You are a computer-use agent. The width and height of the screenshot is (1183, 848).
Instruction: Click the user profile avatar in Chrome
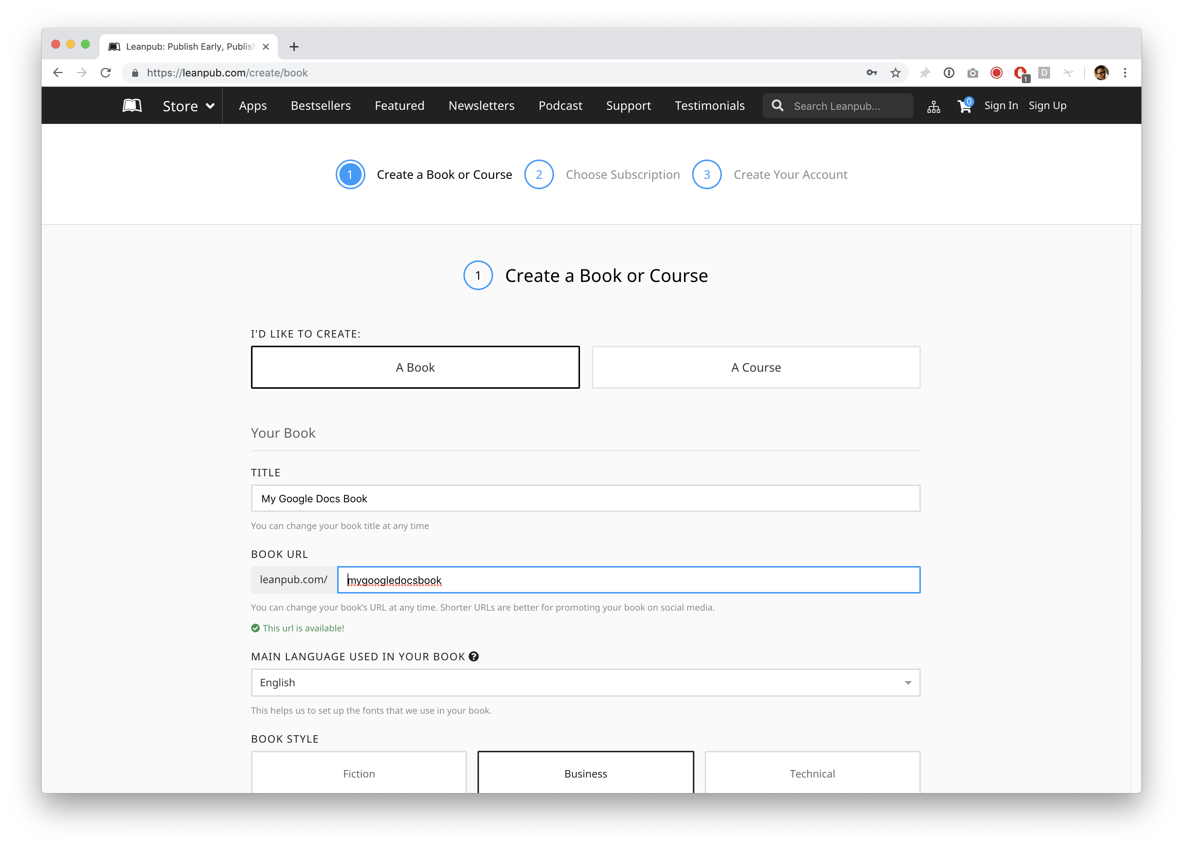(1101, 73)
